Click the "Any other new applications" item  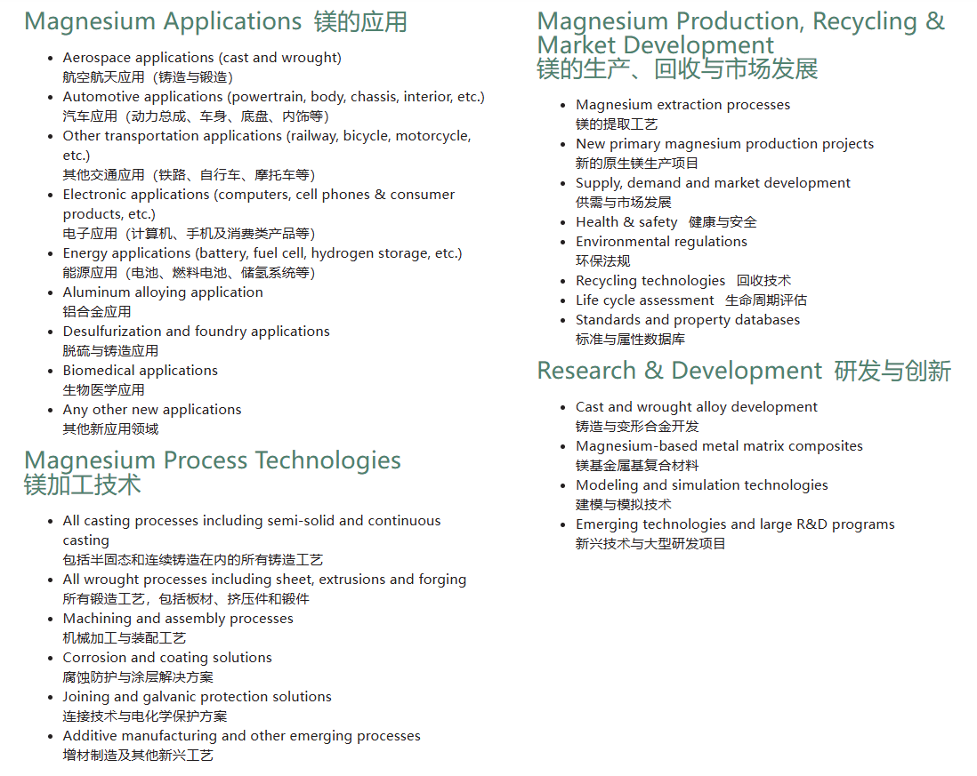(x=152, y=410)
